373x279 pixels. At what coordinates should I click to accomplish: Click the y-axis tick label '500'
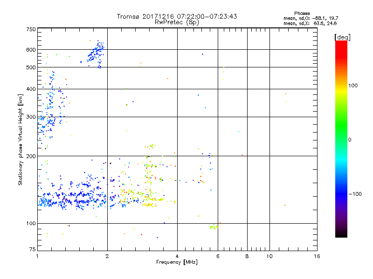click(31, 67)
